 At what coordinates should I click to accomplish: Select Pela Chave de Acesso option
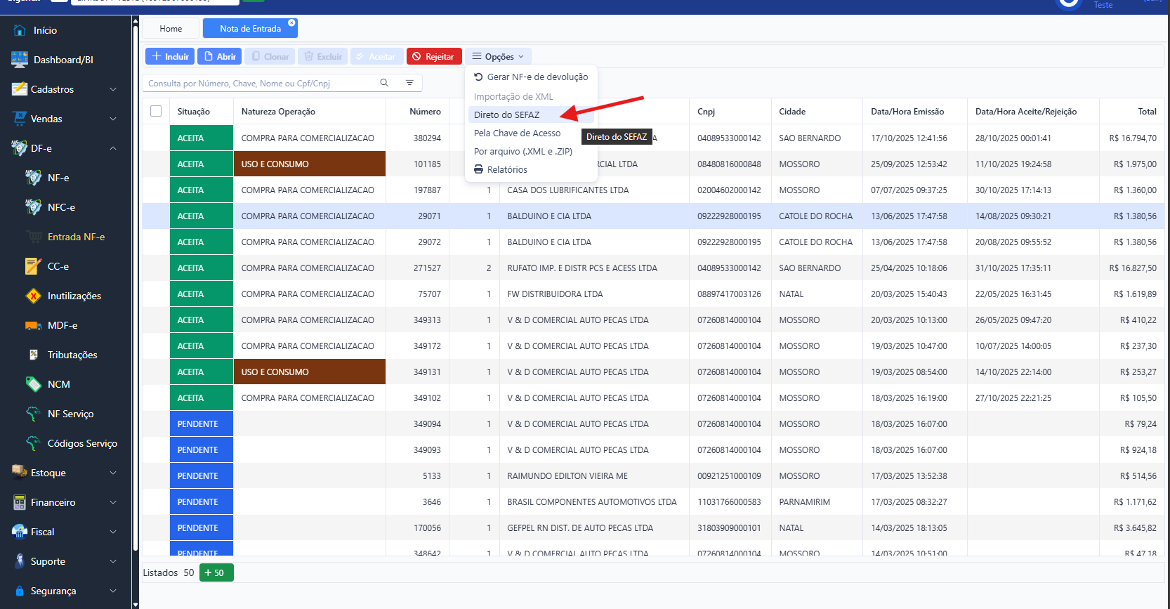[517, 133]
